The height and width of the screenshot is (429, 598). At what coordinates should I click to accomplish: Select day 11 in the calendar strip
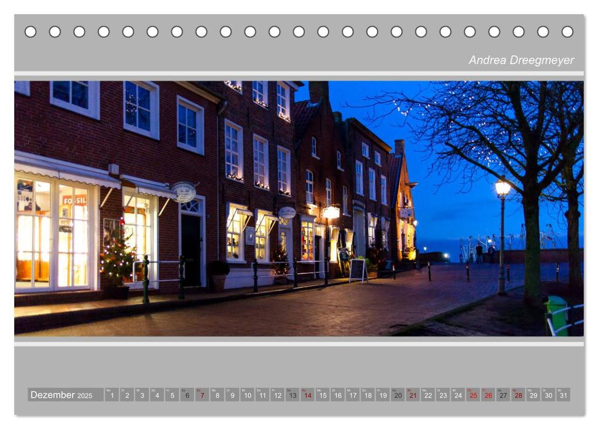click(x=263, y=394)
